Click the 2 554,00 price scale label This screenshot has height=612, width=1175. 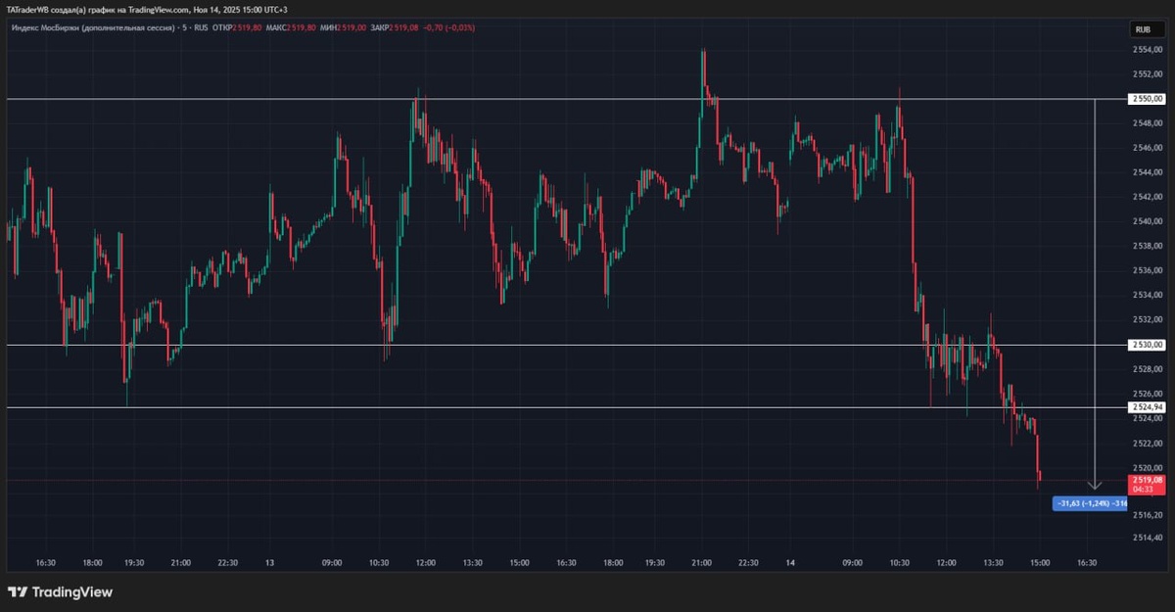click(1148, 49)
